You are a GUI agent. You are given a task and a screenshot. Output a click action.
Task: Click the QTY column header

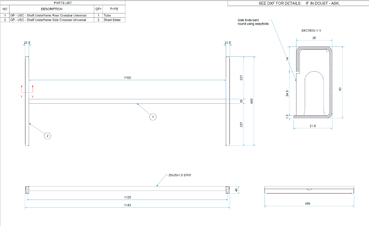click(x=98, y=9)
